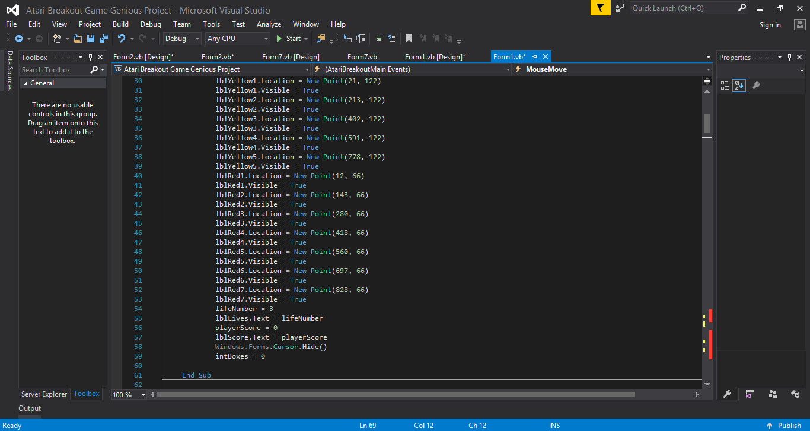Open the Output panel tab
The height and width of the screenshot is (431, 810).
pos(30,408)
